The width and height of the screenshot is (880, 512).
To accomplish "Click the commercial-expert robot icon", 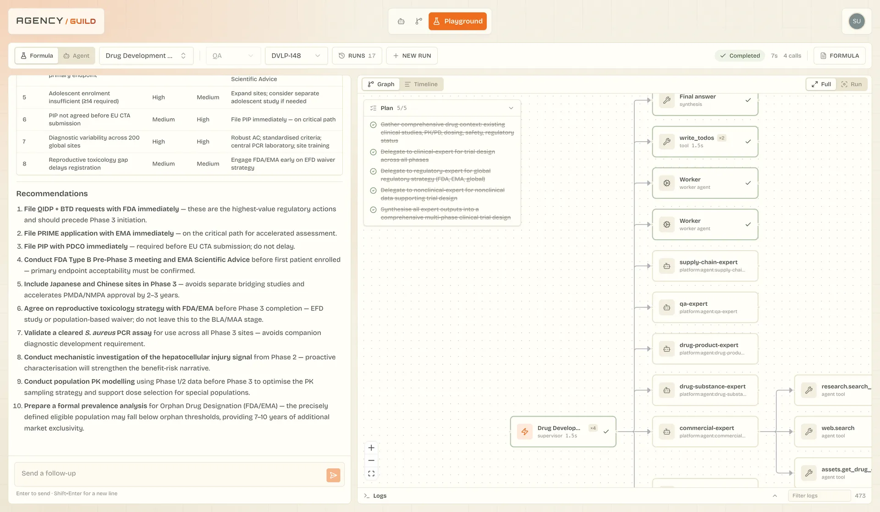I will 667,432.
